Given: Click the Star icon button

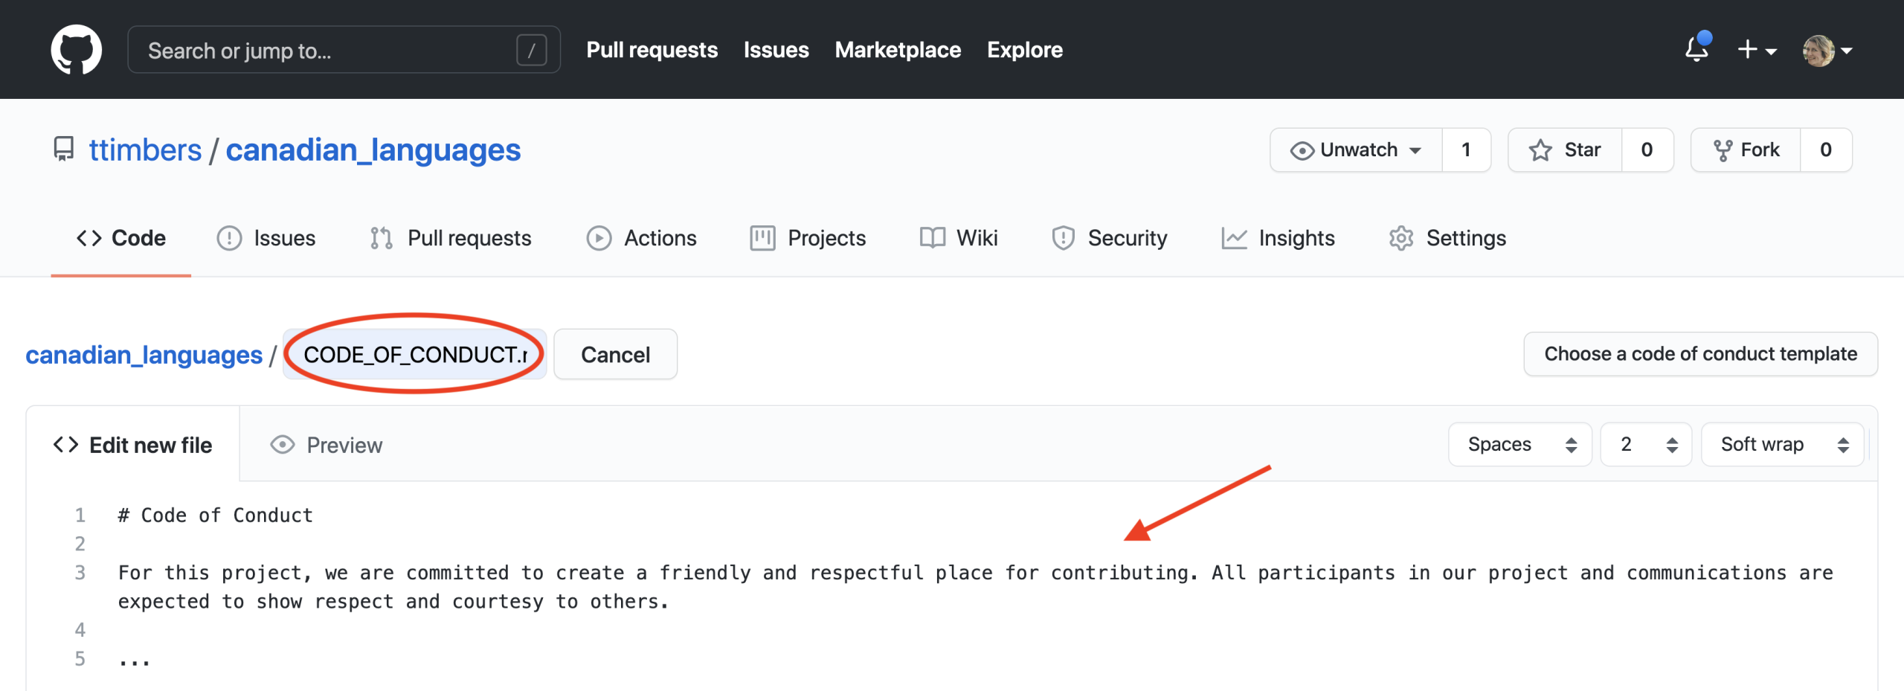Looking at the screenshot, I should [1565, 150].
